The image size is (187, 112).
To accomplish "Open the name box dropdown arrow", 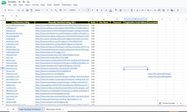I will [12, 16].
